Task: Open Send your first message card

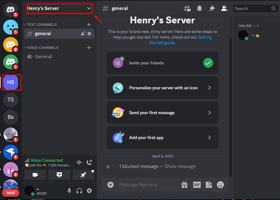Action: (163, 113)
